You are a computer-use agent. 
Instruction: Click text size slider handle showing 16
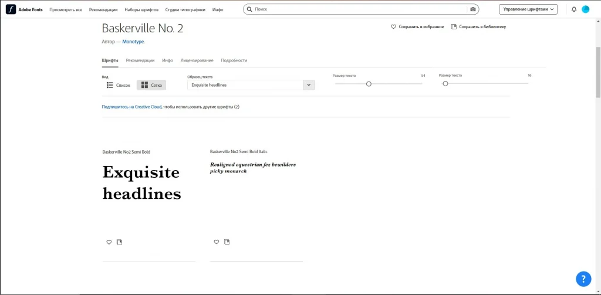tap(445, 83)
